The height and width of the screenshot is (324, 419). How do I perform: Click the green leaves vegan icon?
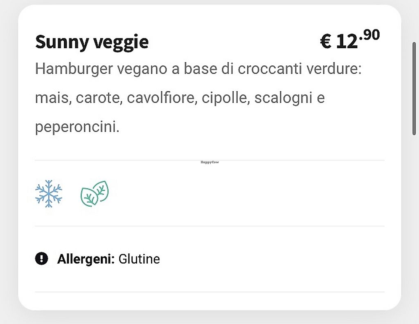pos(95,193)
